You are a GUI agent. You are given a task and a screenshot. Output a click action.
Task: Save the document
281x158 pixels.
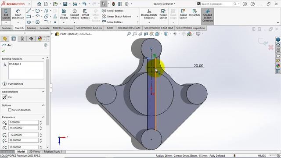coord(65,4)
